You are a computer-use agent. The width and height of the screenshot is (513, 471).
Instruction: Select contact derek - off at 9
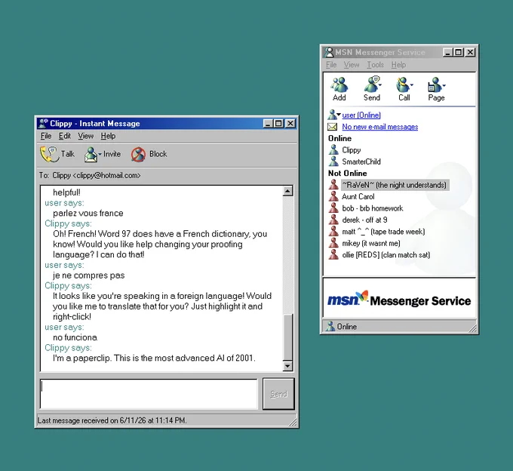pos(364,220)
